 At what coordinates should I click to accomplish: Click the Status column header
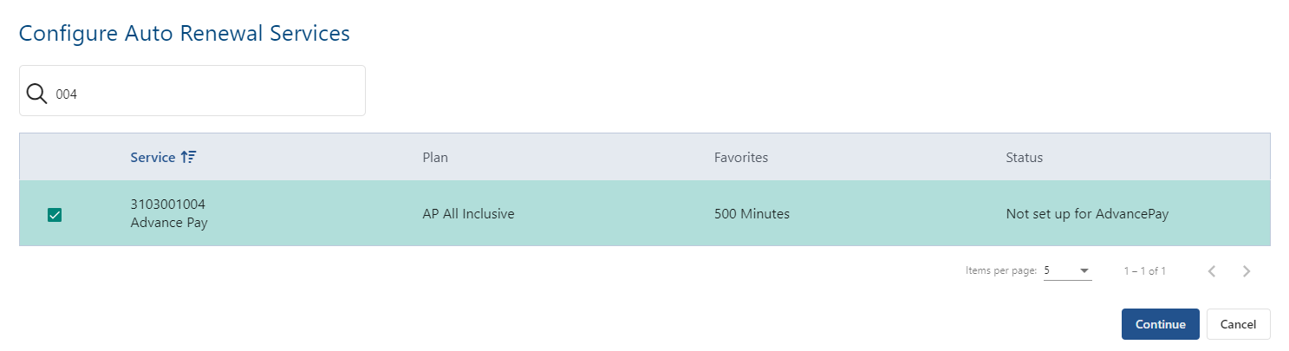(1024, 158)
